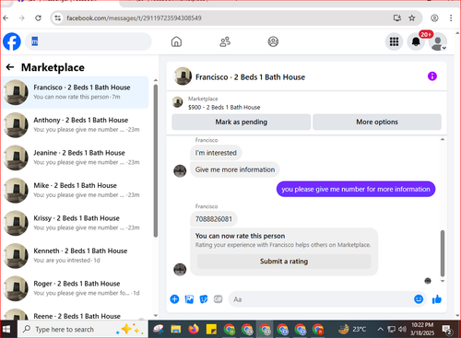Open Roger conversation in the list
The height and width of the screenshot is (338, 461).
(x=76, y=288)
